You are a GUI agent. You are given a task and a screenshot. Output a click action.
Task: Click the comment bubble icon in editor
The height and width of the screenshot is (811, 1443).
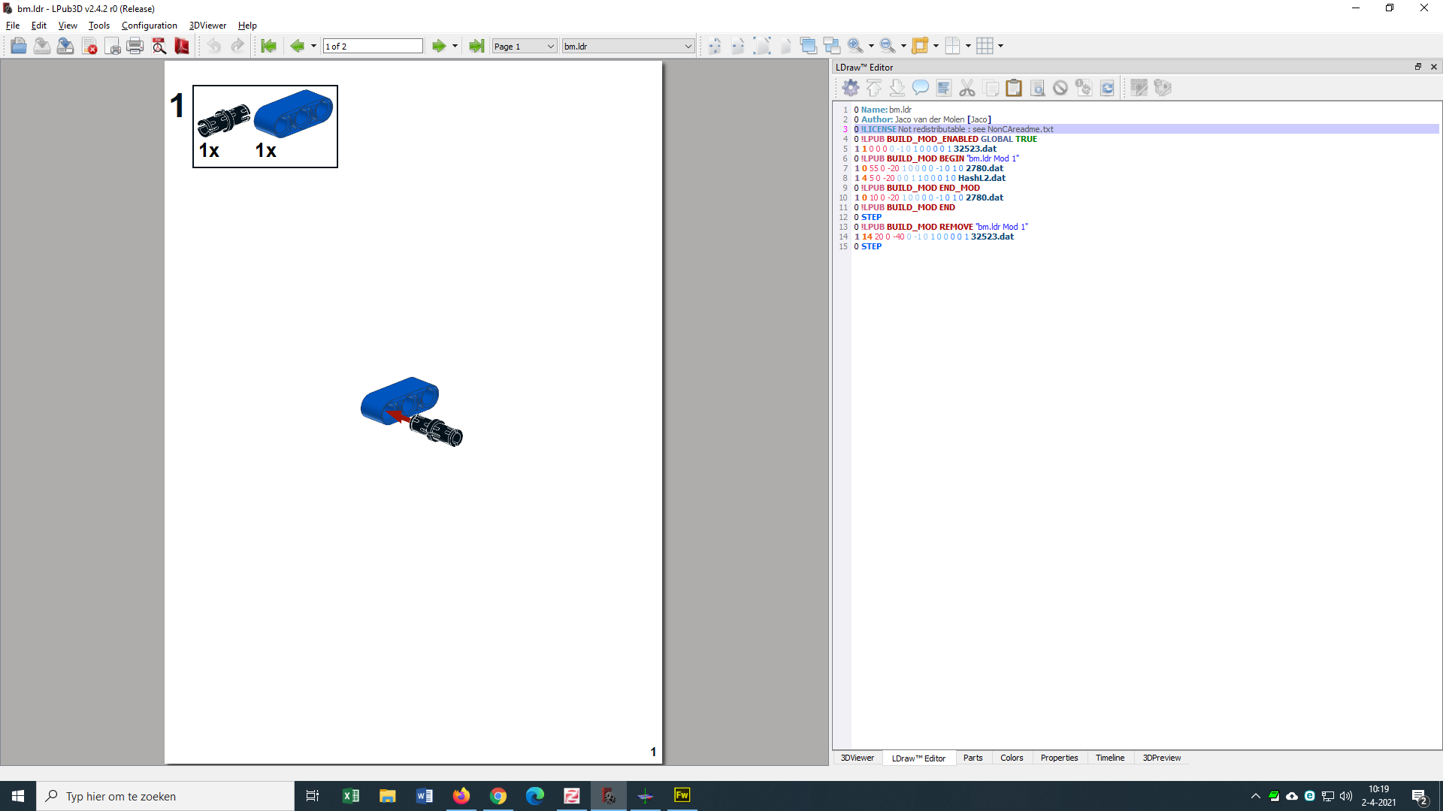[921, 88]
